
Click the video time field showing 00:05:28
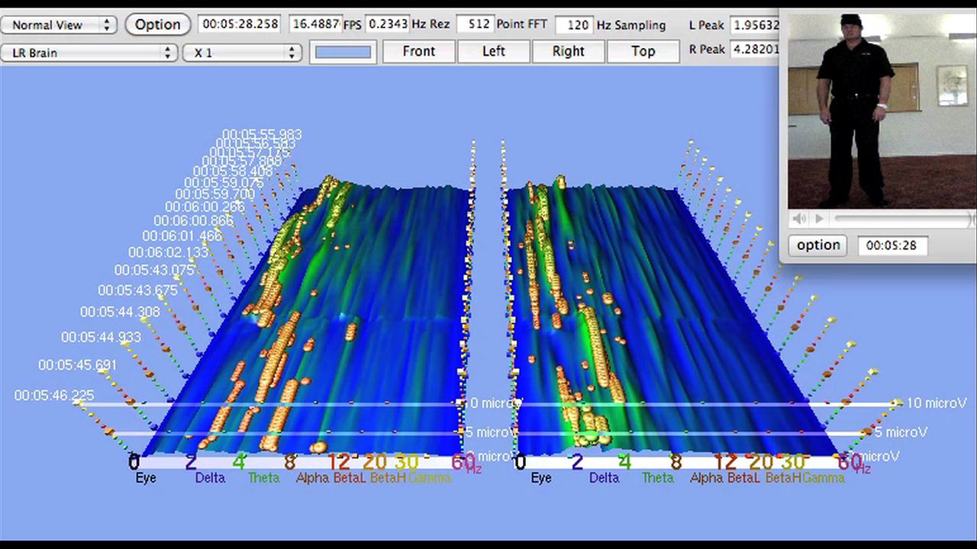(892, 246)
